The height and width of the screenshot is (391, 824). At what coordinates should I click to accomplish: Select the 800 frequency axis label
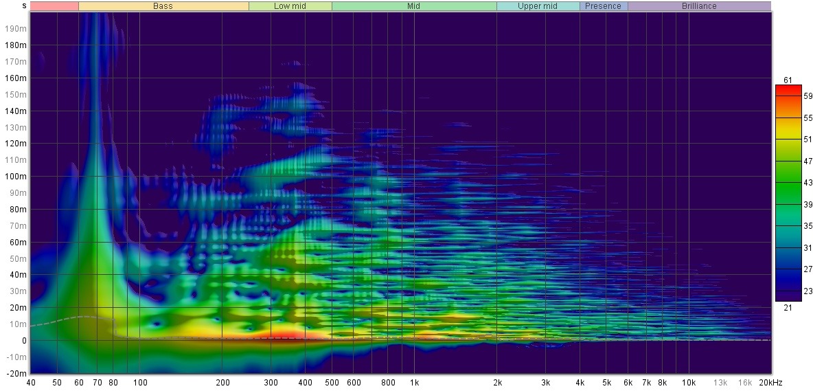tap(388, 383)
